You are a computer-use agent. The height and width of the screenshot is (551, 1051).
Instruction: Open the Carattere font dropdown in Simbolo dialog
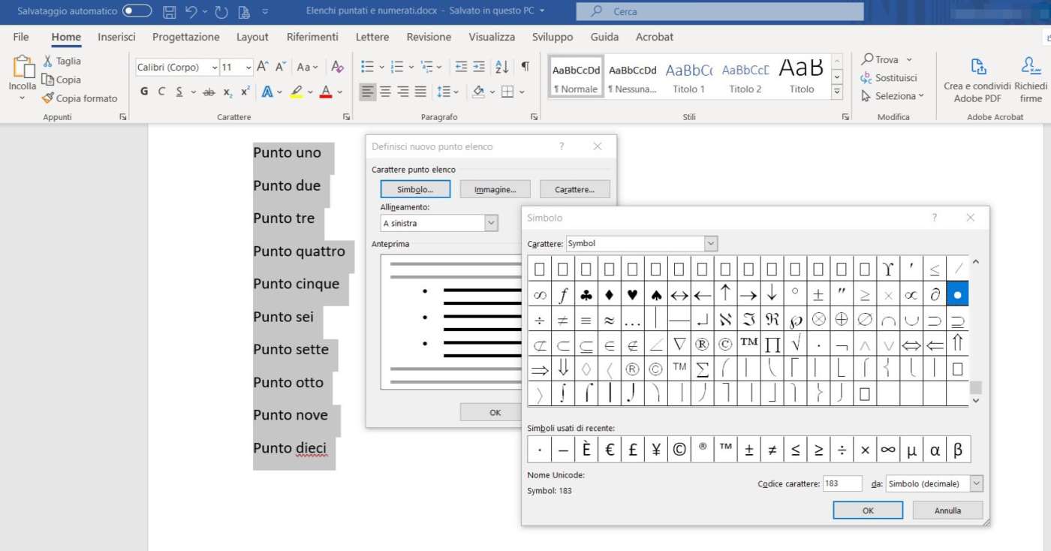coord(710,243)
